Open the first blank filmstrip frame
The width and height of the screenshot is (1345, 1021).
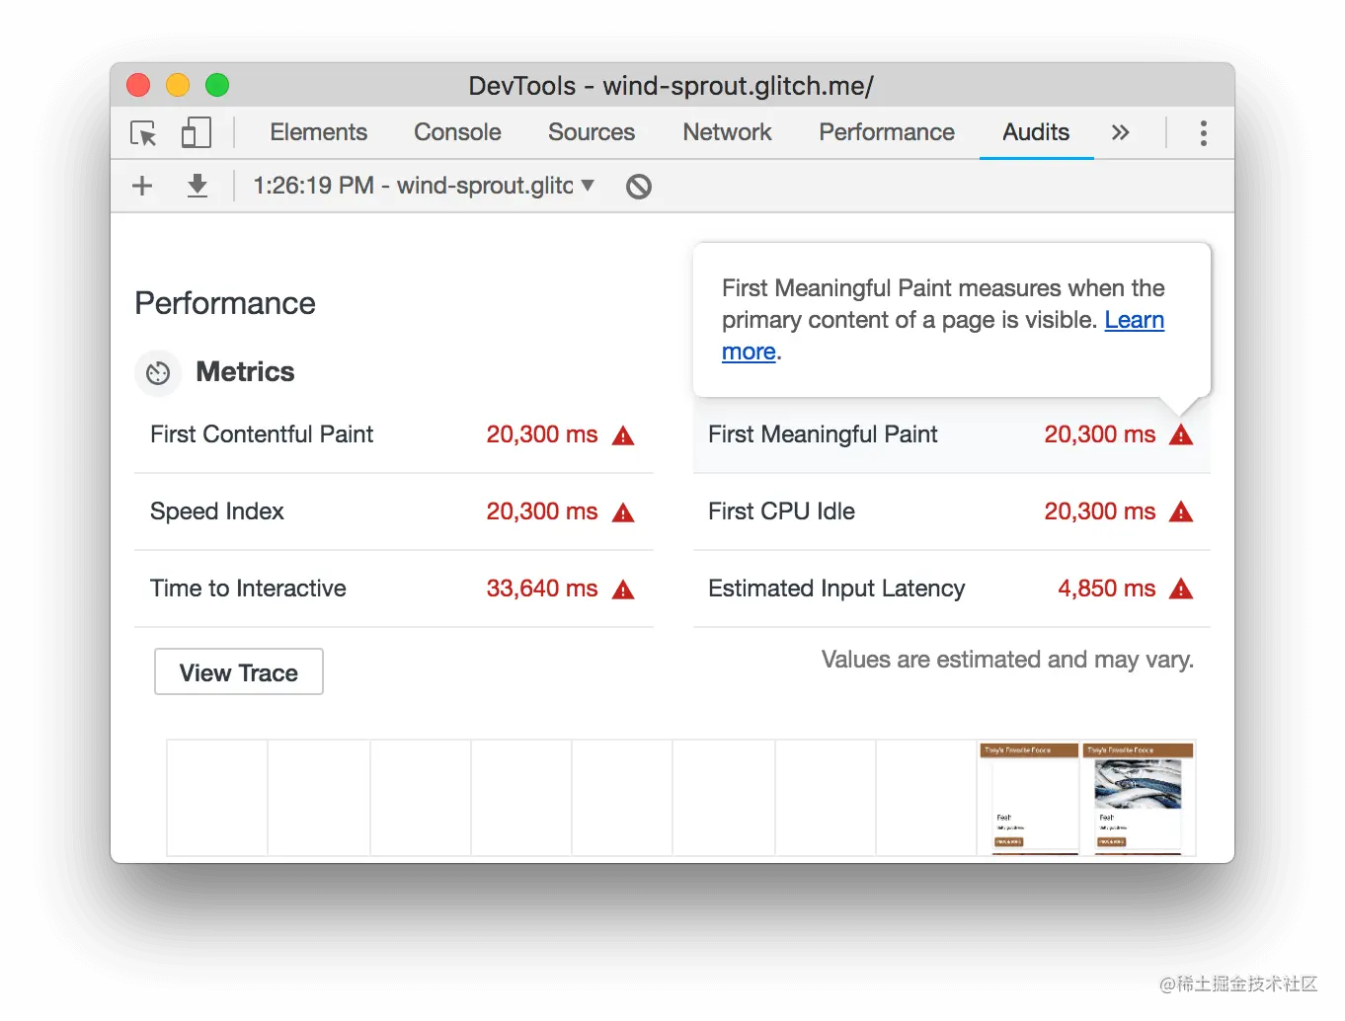pos(217,798)
